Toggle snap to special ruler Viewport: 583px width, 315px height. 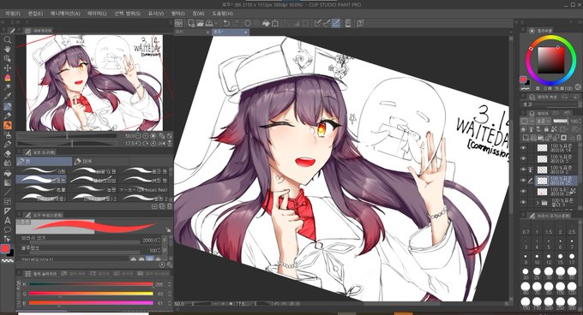[x=327, y=23]
